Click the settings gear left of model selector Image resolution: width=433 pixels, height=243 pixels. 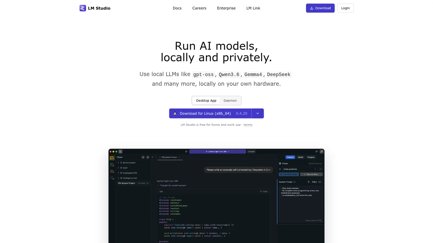pos(186,152)
